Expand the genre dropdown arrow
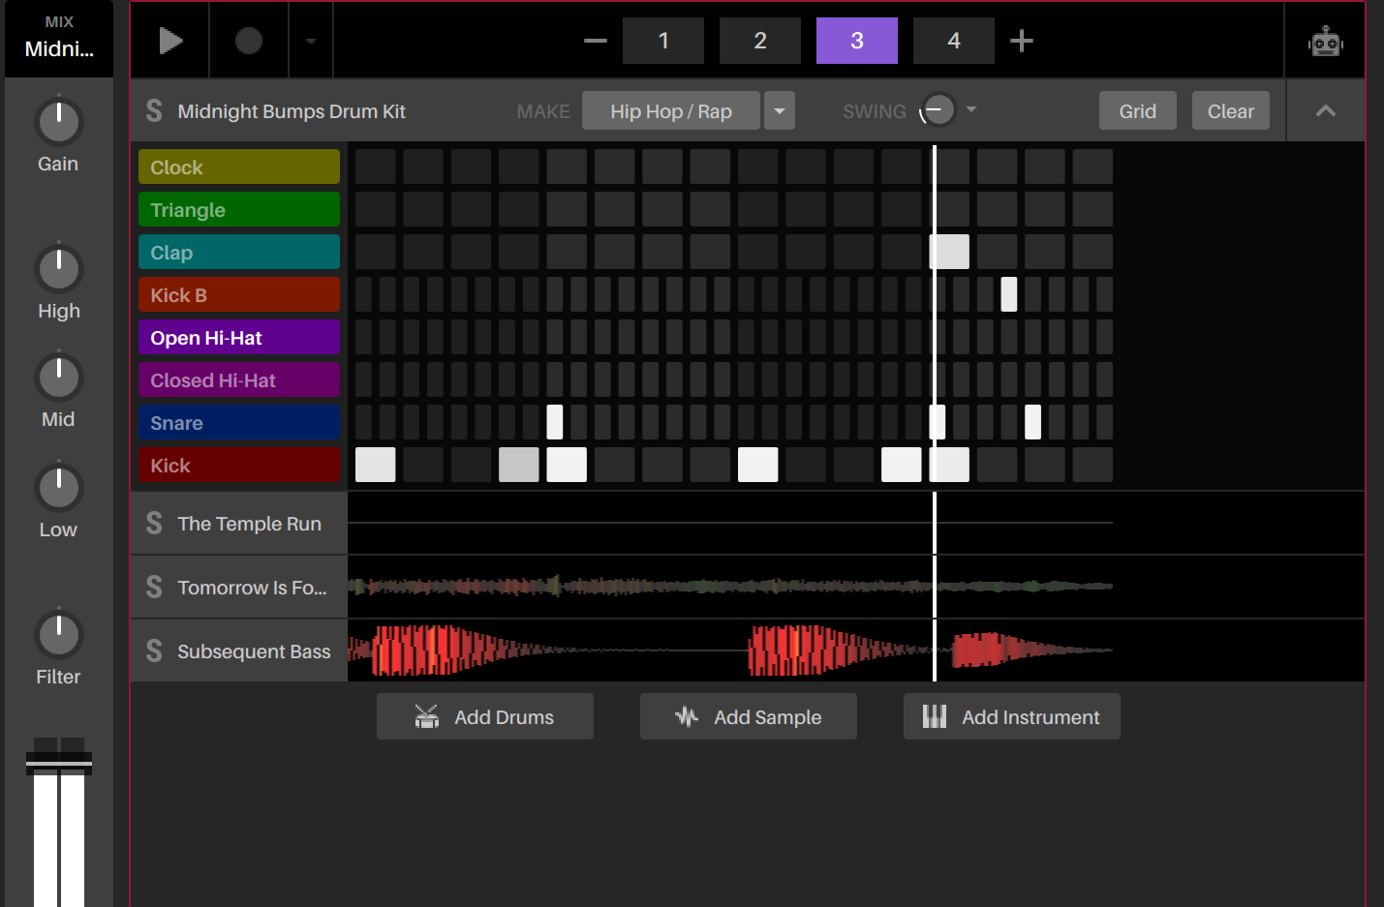This screenshot has height=907, width=1384. pos(780,111)
